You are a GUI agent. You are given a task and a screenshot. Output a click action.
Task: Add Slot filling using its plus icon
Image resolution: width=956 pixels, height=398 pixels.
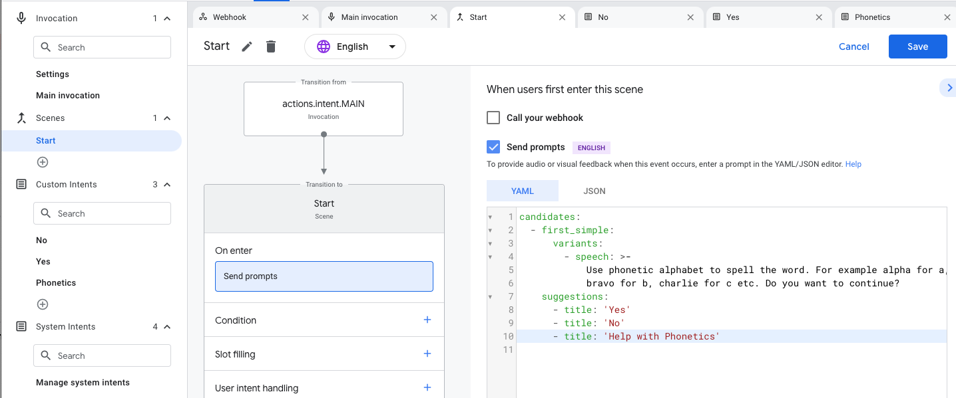(x=427, y=354)
